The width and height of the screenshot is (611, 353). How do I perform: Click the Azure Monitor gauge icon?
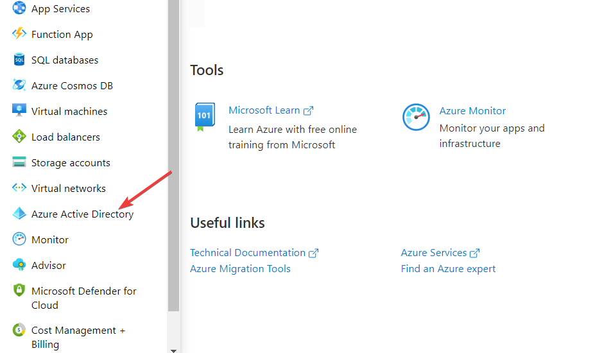click(416, 117)
